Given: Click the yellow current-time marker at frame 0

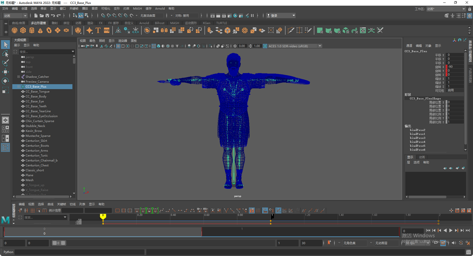Looking at the screenshot, I should [x=103, y=216].
